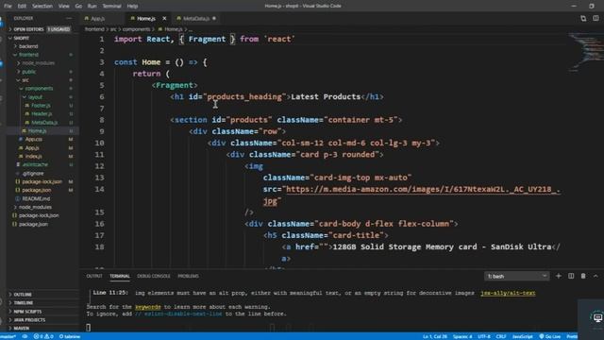
Task: Click the Ln 1, Col 26 cursor position
Action: [435, 336]
